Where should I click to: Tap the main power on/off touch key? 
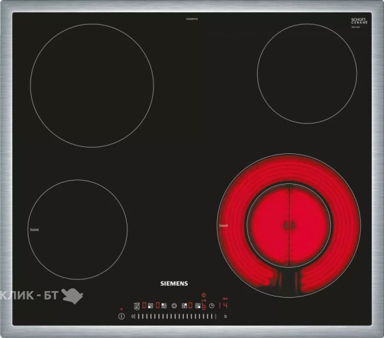(122, 316)
